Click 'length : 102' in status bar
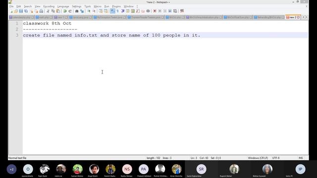This screenshot has height=178, width=317. pyautogui.click(x=154, y=158)
